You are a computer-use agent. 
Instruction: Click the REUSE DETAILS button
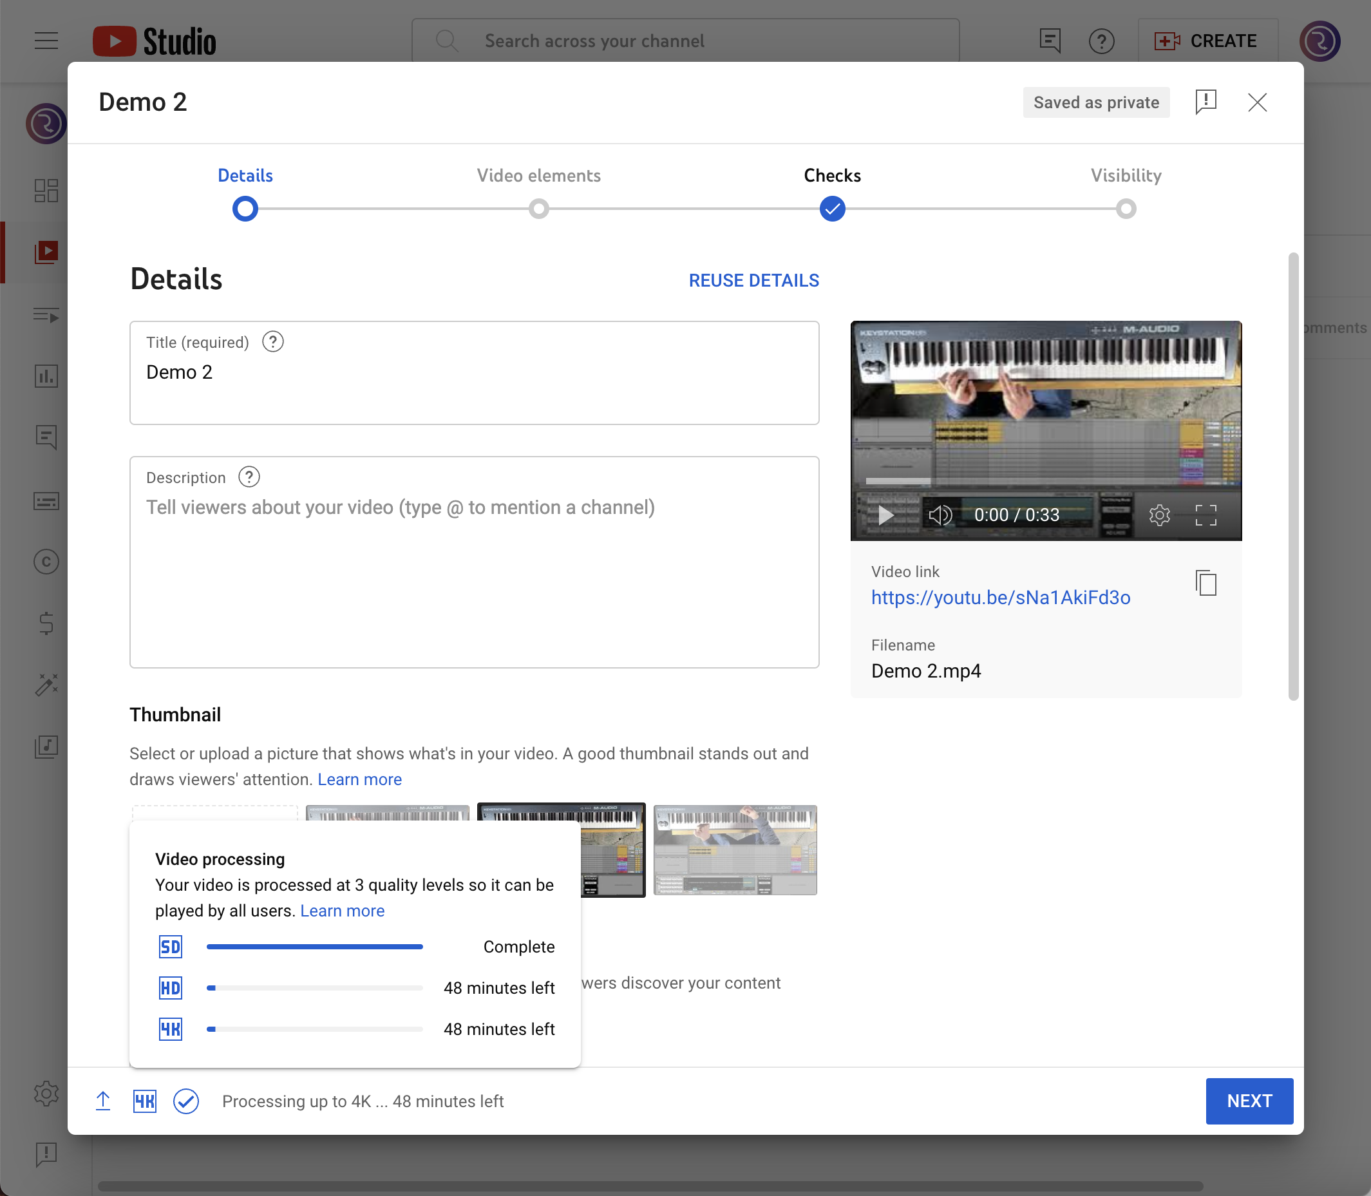(x=753, y=280)
